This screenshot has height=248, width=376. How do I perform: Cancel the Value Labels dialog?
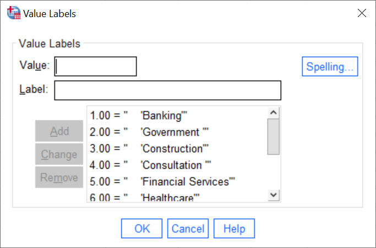pos(188,228)
